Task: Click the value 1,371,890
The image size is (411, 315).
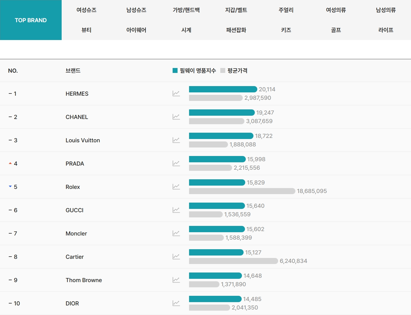Action: pyautogui.click(x=233, y=284)
